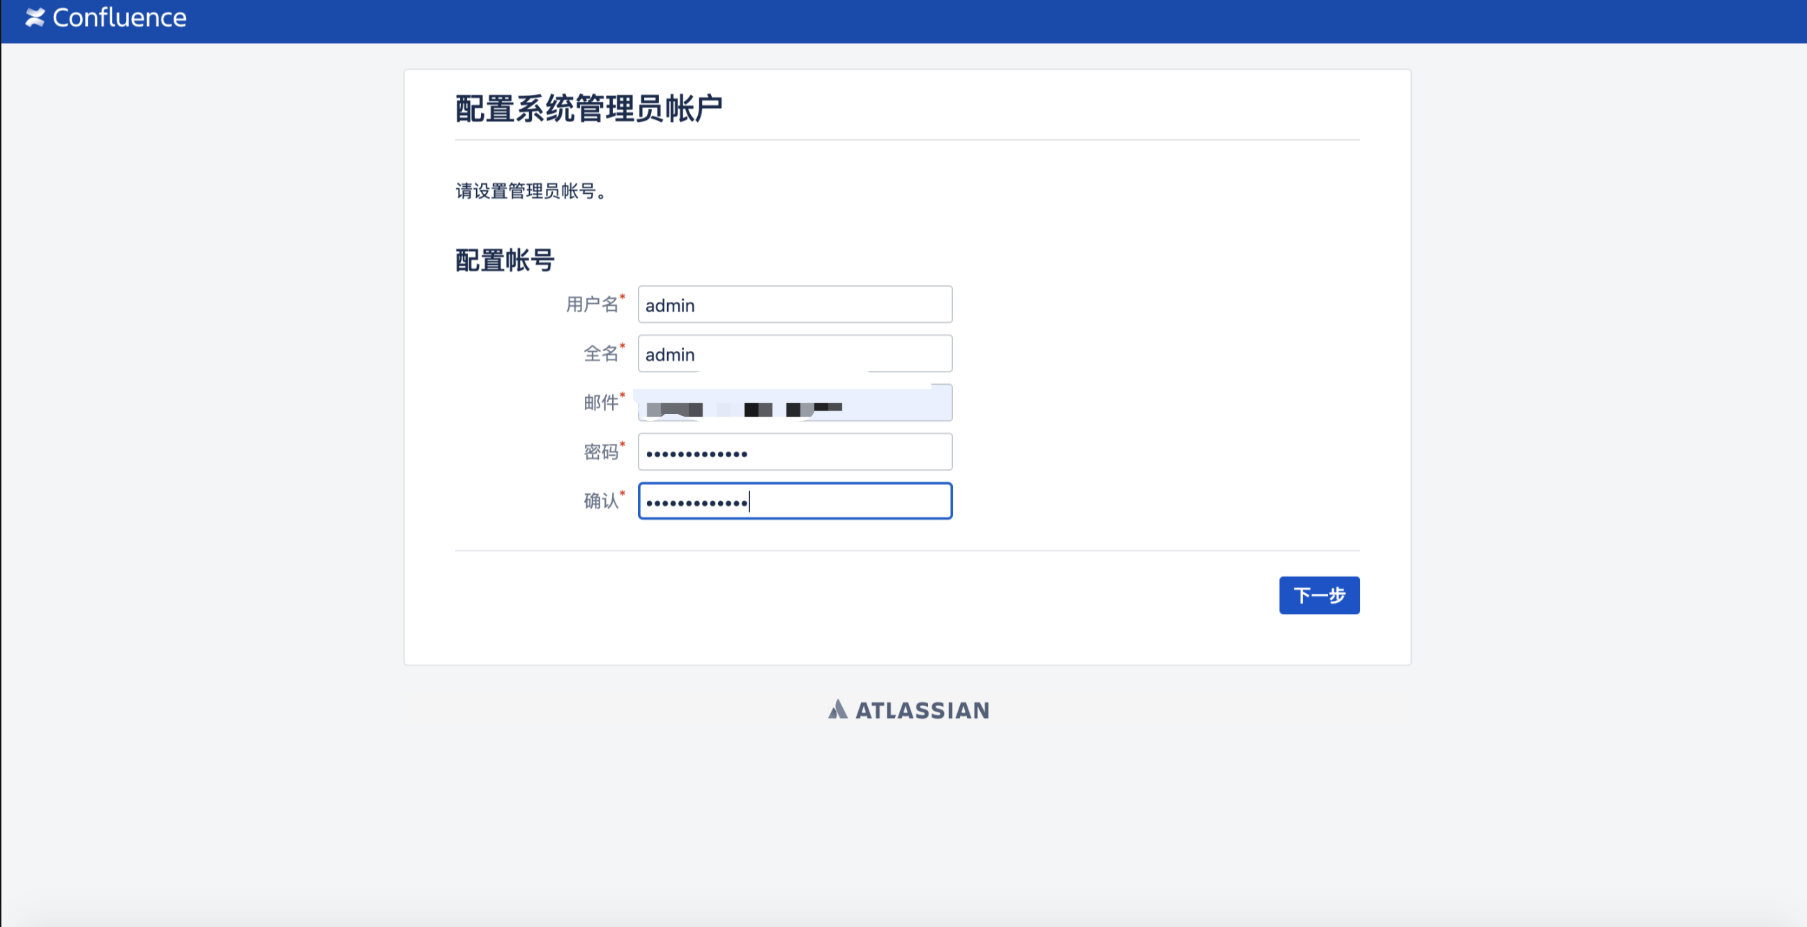Click the Atlassian triangle mark in the footer
This screenshot has height=927, width=1807.
pyautogui.click(x=839, y=710)
